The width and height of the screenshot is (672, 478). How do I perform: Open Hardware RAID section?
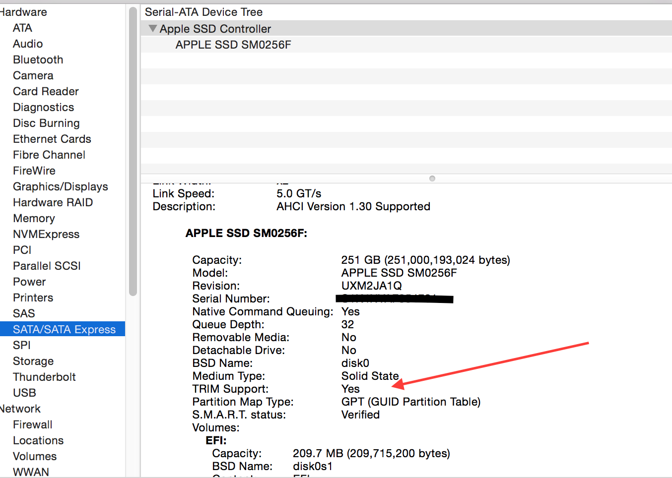coord(53,202)
